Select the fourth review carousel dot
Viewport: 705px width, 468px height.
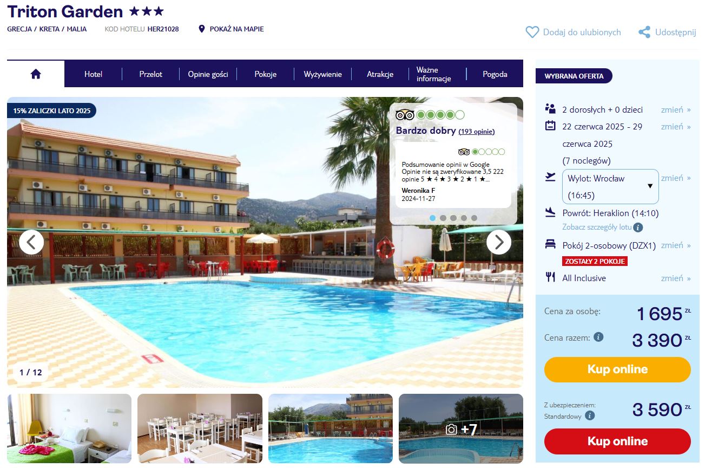click(x=464, y=218)
